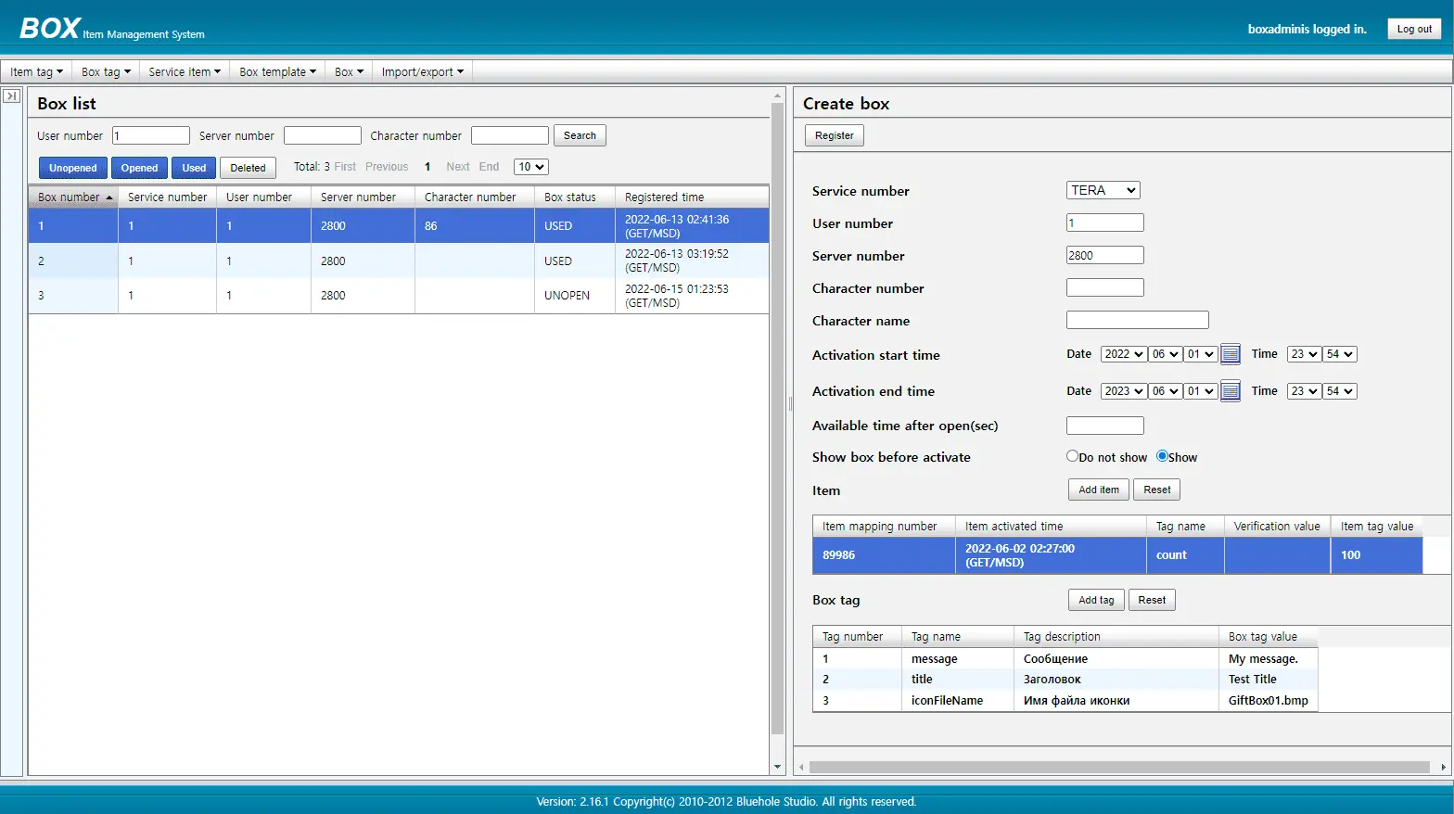Focus the User number search field
Viewport: 1454px width, 814px height.
[151, 135]
